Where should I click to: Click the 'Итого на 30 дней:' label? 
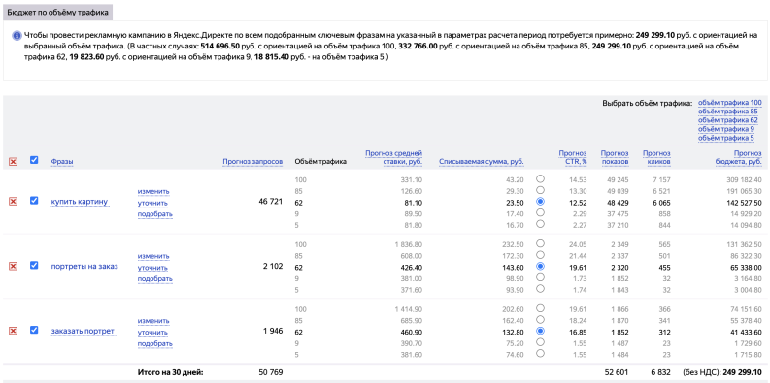pos(170,372)
